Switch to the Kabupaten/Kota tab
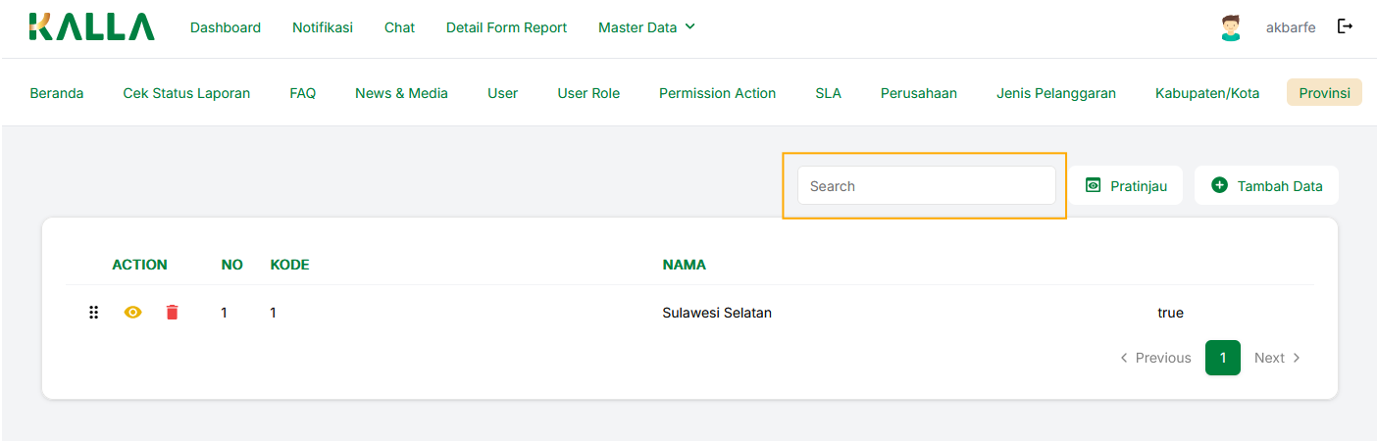Viewport: 1377px width, 441px height. [1207, 93]
